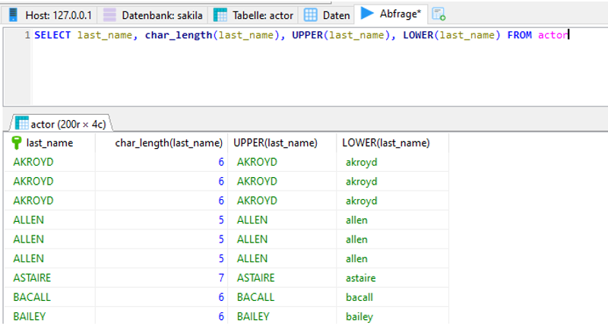The height and width of the screenshot is (326, 608).
Task: Click the Daten grid icon
Action: (310, 14)
